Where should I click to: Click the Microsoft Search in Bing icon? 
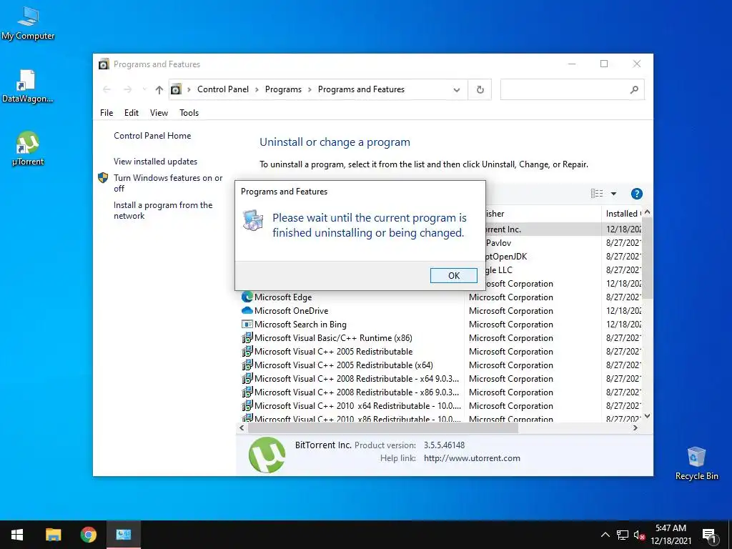pyautogui.click(x=247, y=324)
